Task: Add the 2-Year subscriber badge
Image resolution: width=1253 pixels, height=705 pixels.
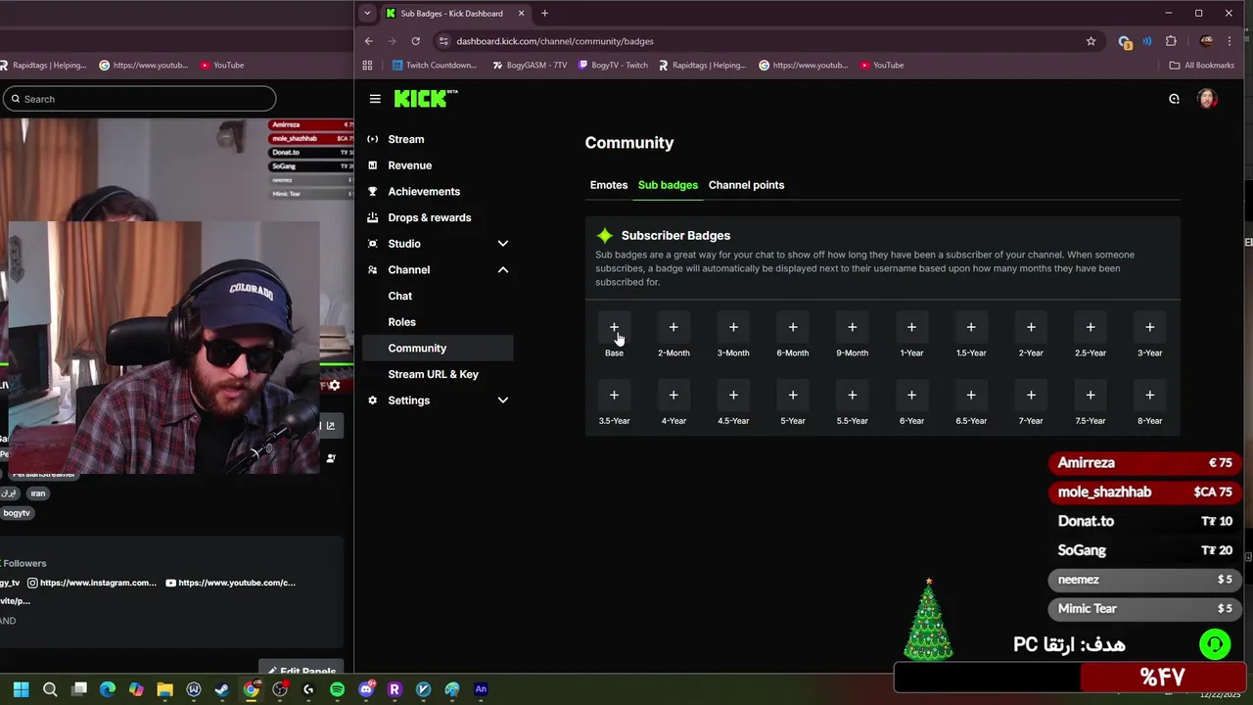Action: [1031, 327]
